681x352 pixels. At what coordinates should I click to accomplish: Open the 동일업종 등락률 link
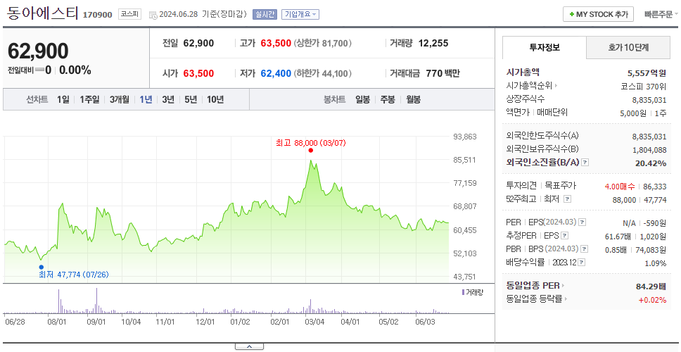pos(535,299)
